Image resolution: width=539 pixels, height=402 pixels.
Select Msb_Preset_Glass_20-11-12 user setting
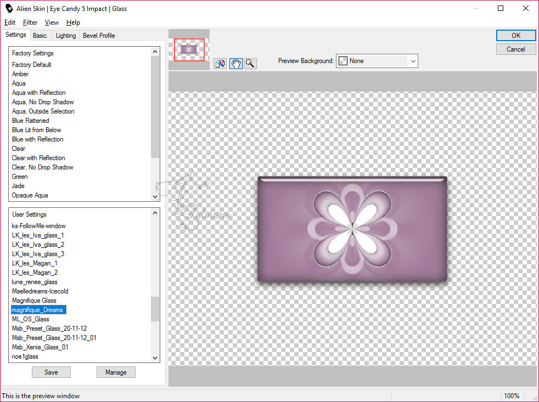tap(49, 328)
